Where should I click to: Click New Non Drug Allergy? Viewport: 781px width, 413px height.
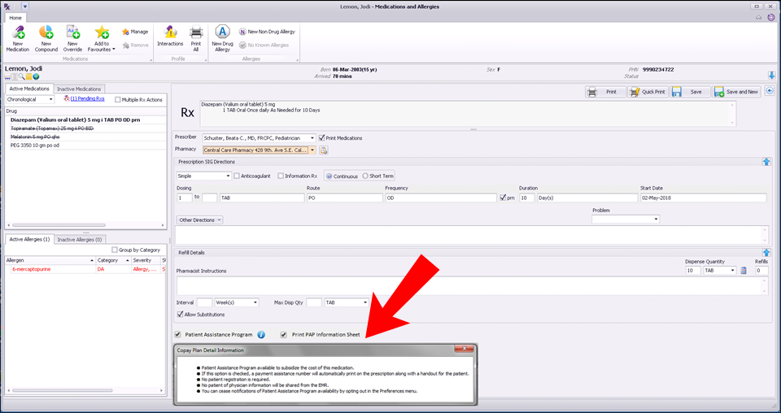coord(267,32)
